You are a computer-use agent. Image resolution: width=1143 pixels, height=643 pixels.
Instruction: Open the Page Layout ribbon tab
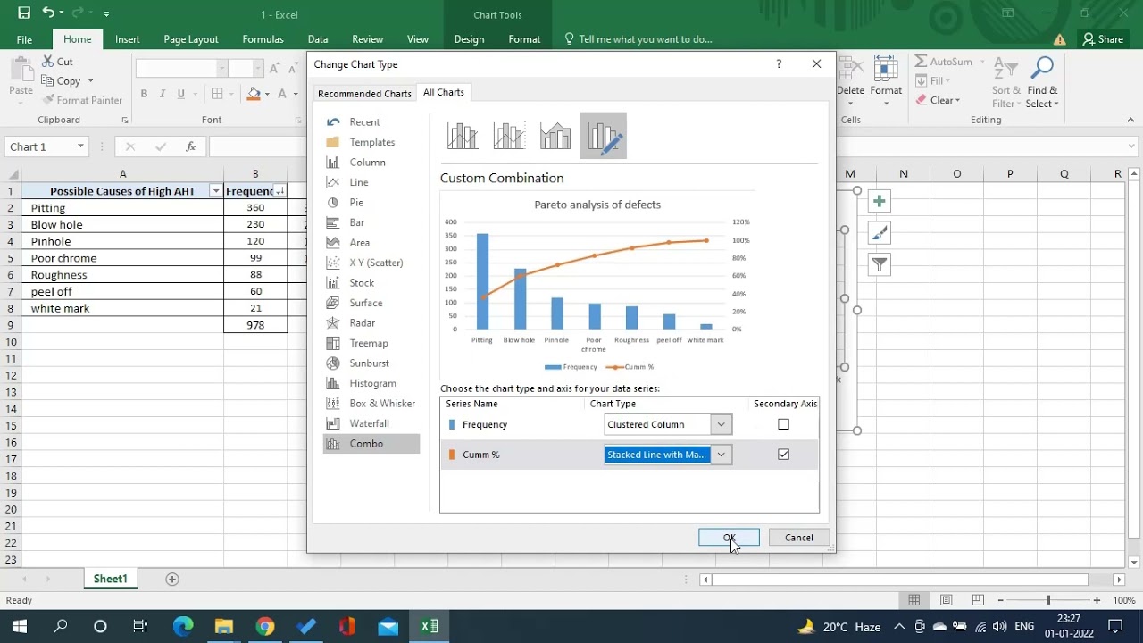191,39
